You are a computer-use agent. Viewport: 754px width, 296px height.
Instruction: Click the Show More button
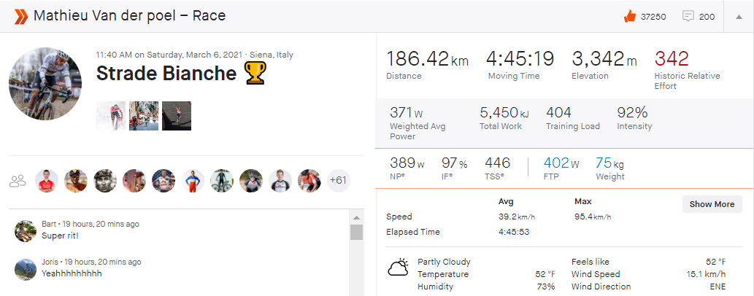point(712,204)
